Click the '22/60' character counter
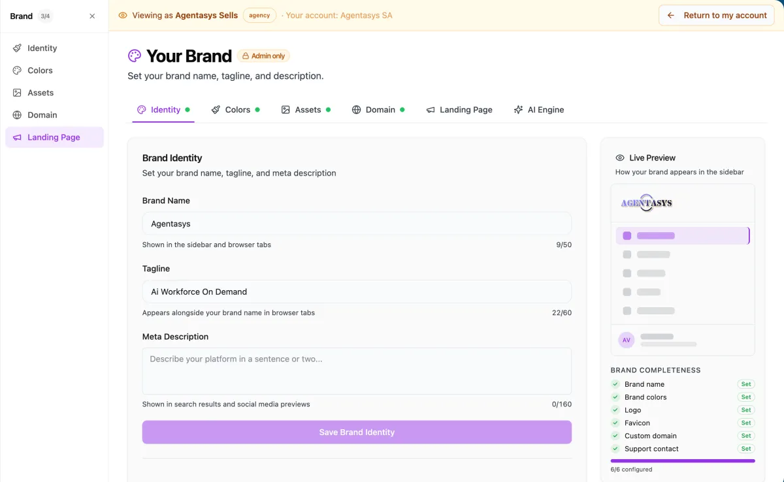Image resolution: width=784 pixels, height=482 pixels. [x=562, y=313]
